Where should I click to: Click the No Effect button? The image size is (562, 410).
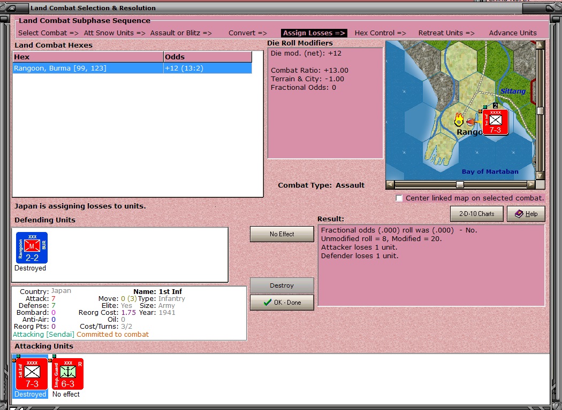point(282,234)
